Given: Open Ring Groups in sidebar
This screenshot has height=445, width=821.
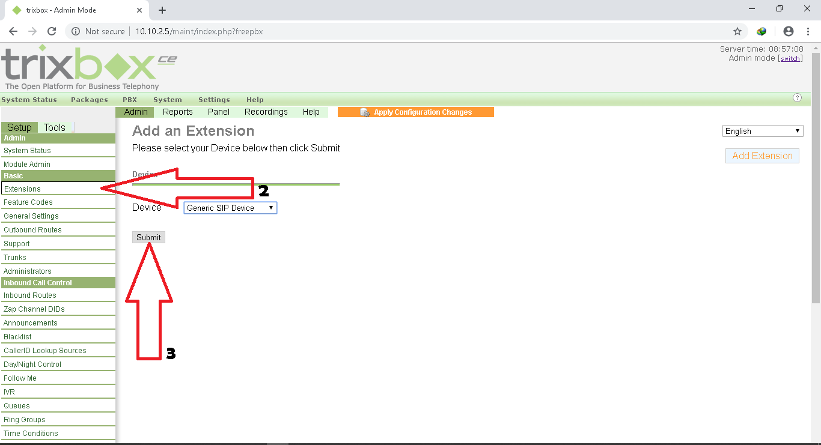Looking at the screenshot, I should [58, 420].
